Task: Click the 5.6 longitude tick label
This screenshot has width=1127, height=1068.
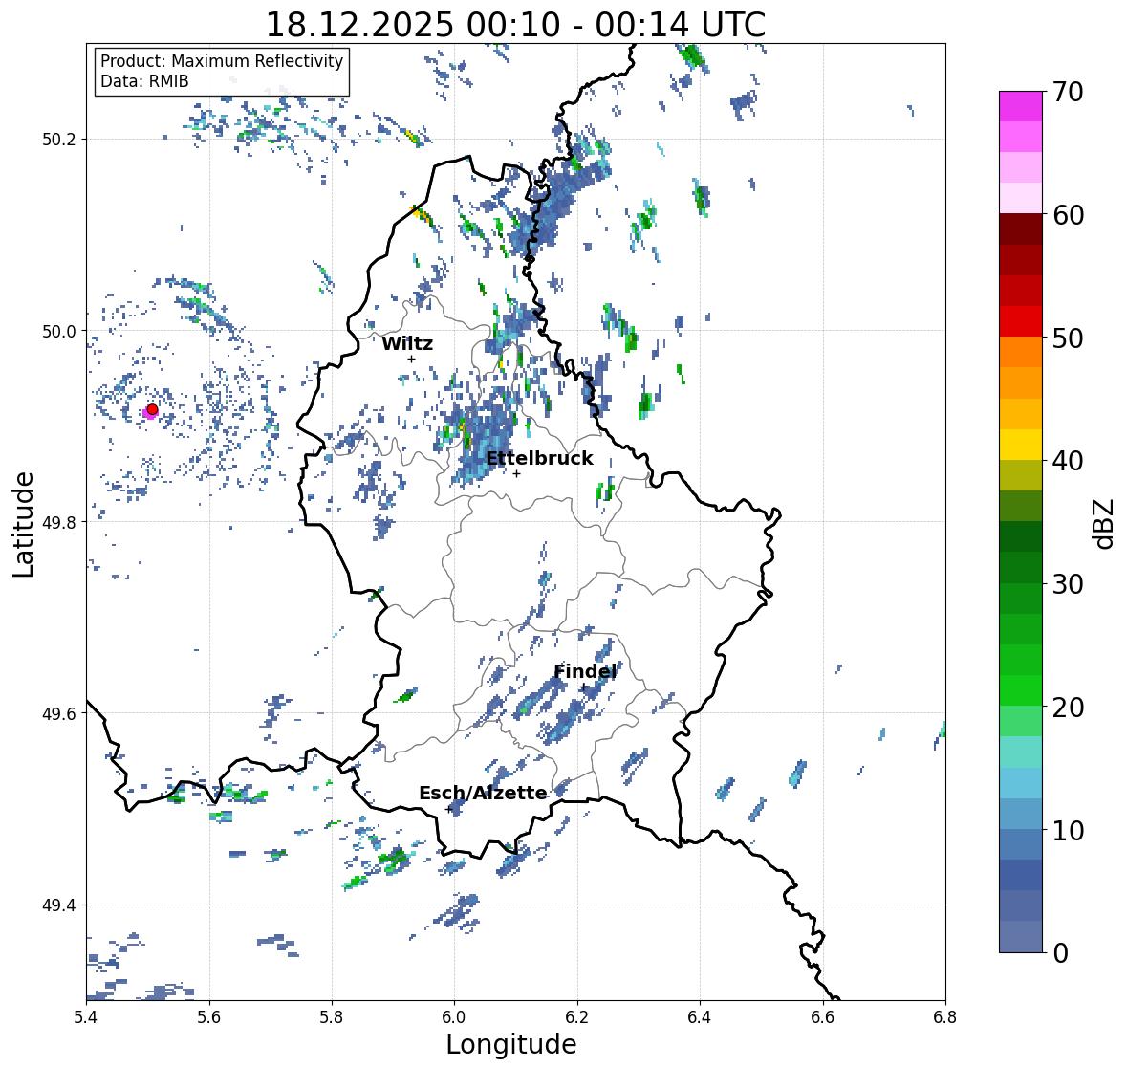Action: pos(209,1017)
